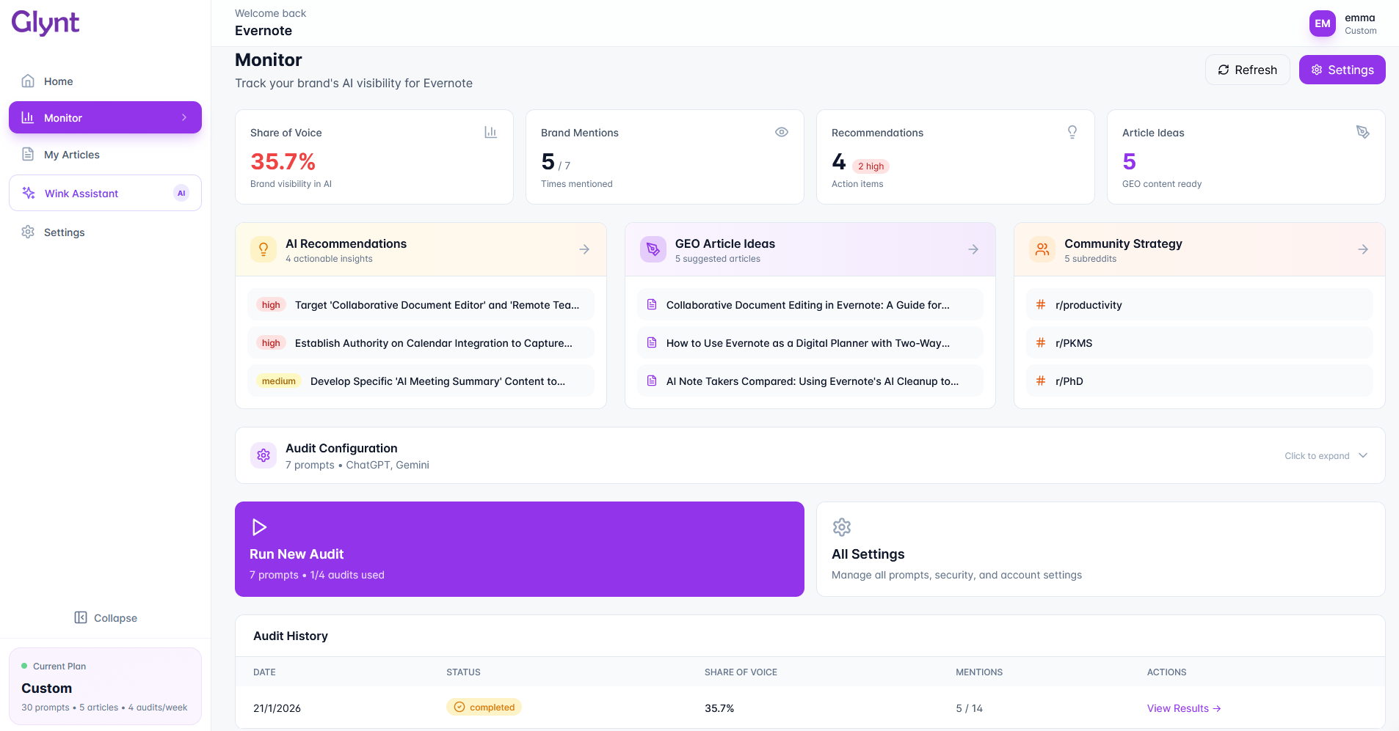Open the EM user avatar
The width and height of the screenshot is (1399, 731).
pyautogui.click(x=1323, y=23)
